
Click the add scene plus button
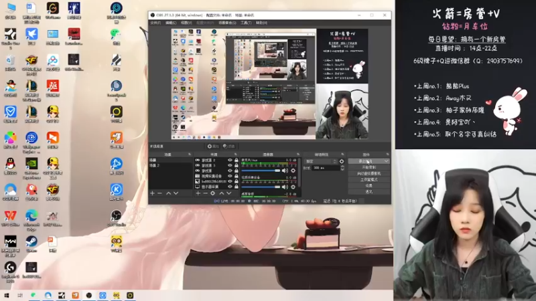click(x=153, y=193)
